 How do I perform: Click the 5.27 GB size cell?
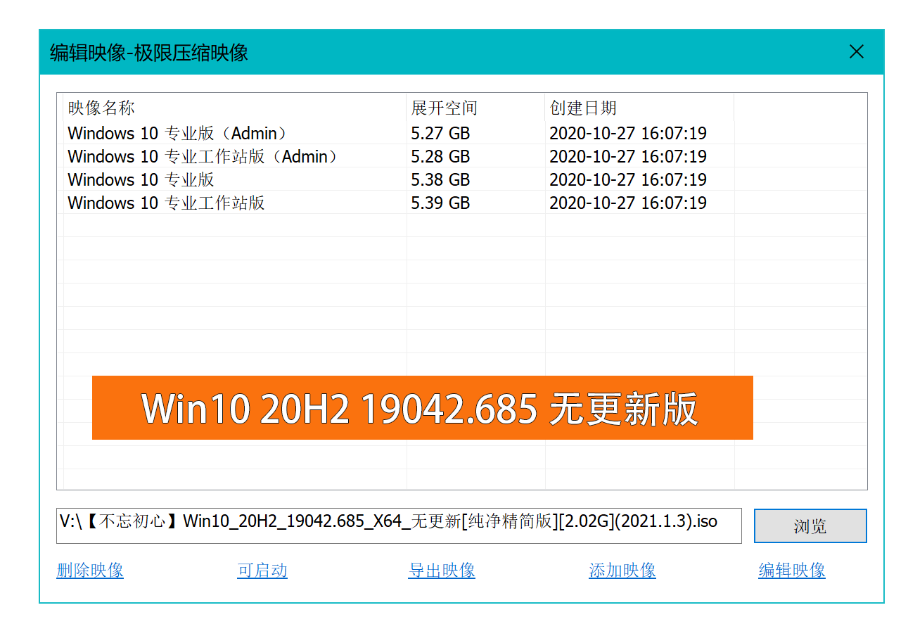pyautogui.click(x=440, y=133)
